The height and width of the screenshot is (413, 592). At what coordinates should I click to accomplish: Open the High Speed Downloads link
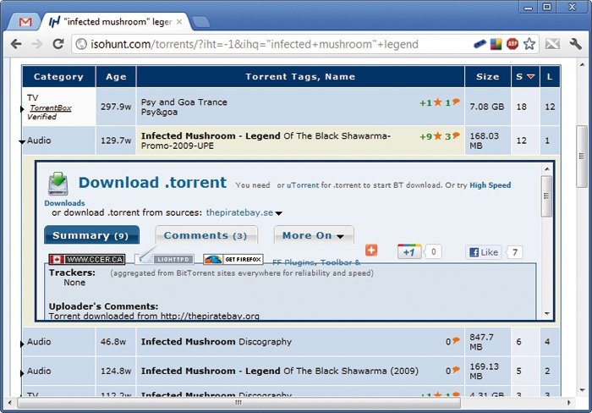click(490, 185)
